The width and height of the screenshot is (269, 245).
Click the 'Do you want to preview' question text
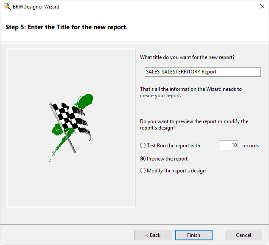tap(194, 124)
